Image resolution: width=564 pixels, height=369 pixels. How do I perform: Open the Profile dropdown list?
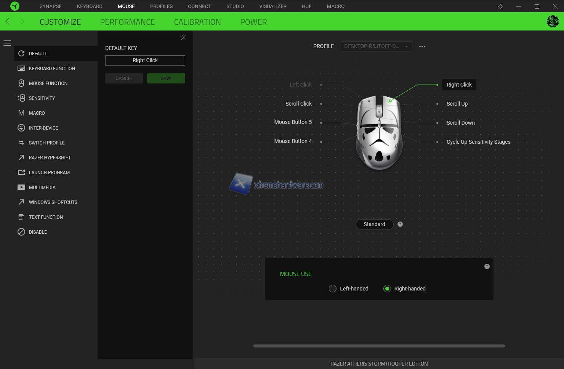(376, 46)
